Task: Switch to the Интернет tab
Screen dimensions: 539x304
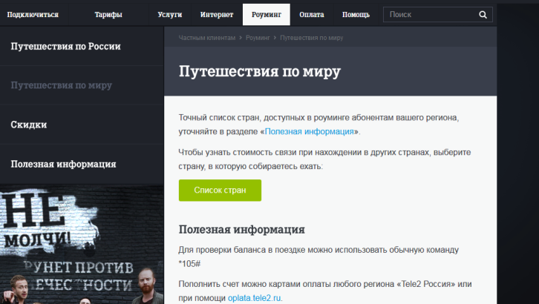Action: [216, 14]
